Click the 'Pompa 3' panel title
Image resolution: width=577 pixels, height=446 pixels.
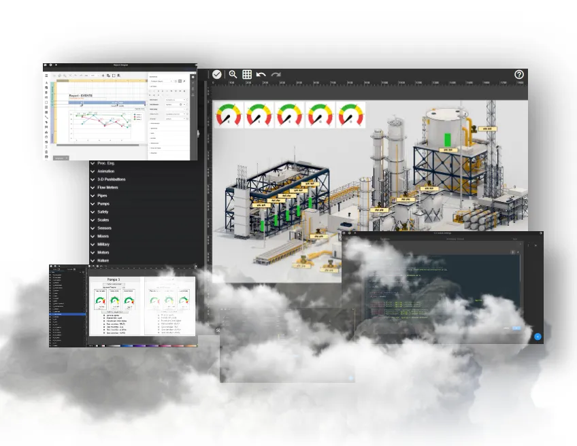point(114,280)
